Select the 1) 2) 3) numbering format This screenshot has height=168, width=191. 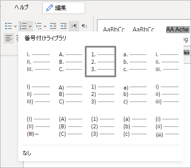pos(103,94)
